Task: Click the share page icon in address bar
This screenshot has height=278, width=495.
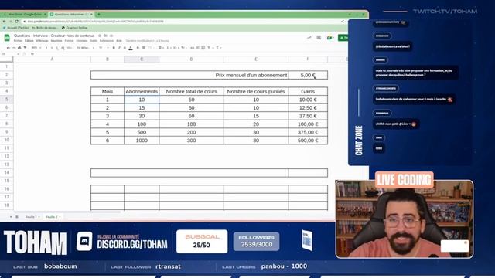Action: point(343,22)
